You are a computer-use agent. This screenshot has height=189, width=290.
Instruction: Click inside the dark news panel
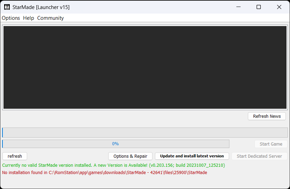click(x=145, y=67)
